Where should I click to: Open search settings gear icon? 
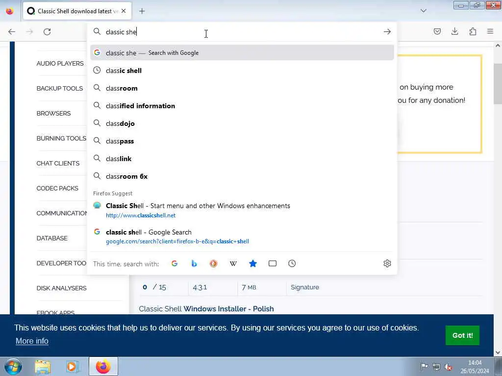[x=387, y=263]
